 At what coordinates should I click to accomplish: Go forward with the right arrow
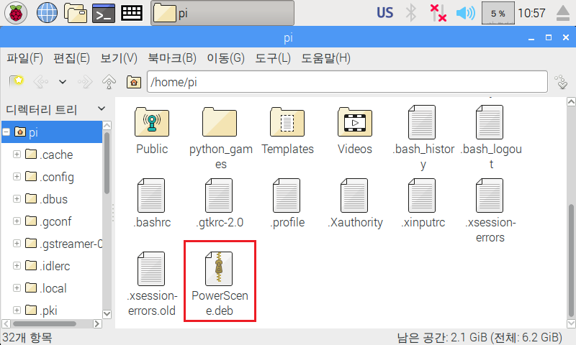point(85,82)
